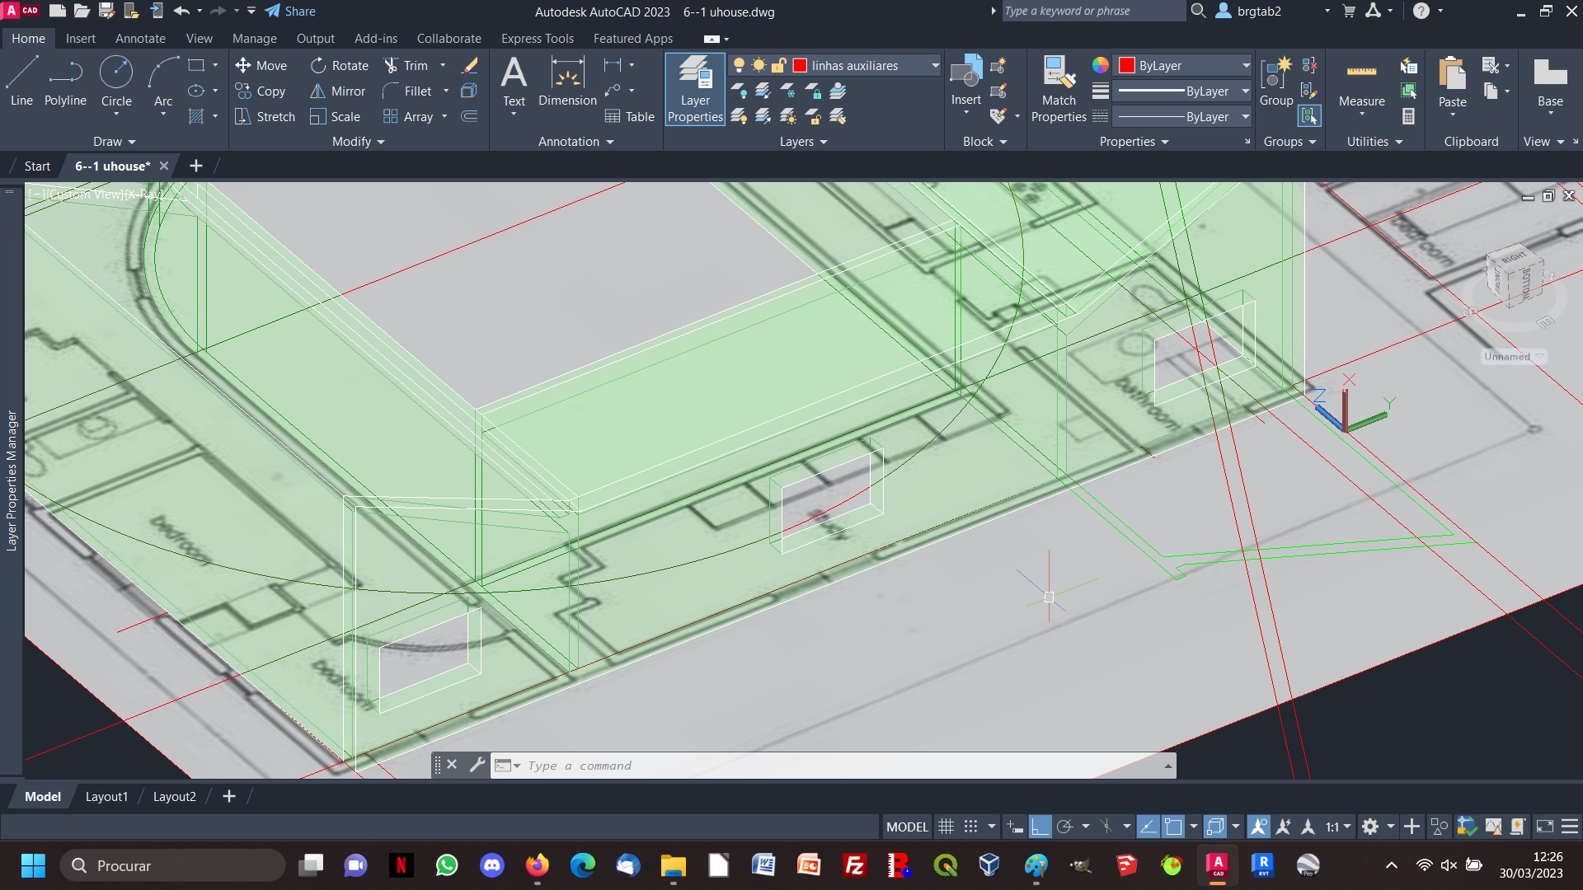Click the Fillet tool
This screenshot has height=890, width=1583.
417,90
